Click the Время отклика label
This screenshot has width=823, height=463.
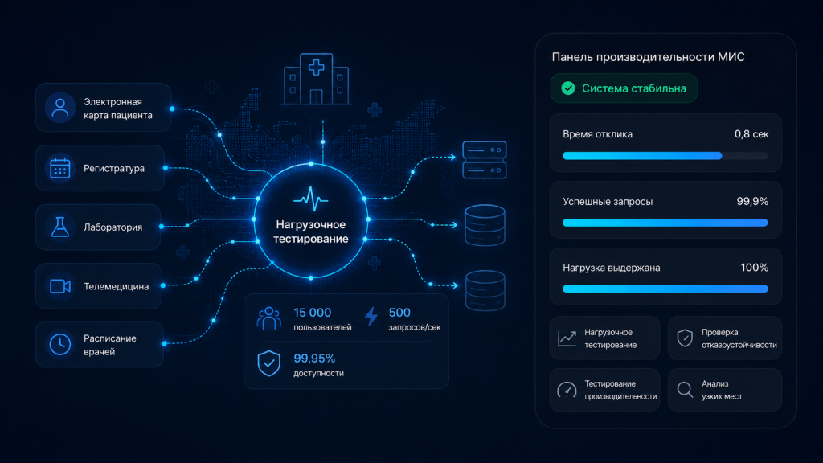point(597,134)
